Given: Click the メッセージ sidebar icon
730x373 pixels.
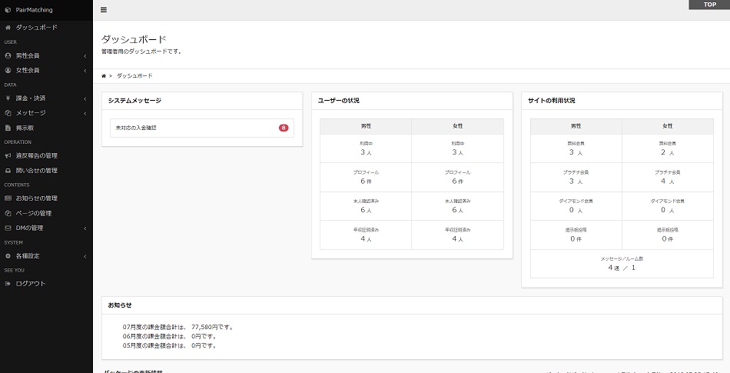Looking at the screenshot, I should tap(8, 113).
